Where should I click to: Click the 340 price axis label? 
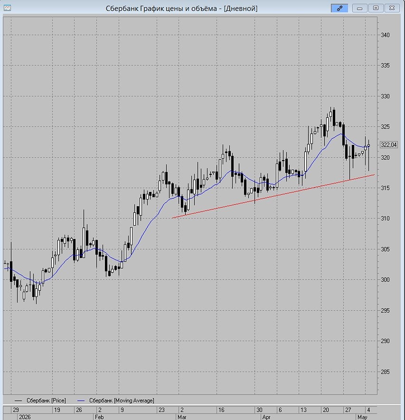coord(385,35)
